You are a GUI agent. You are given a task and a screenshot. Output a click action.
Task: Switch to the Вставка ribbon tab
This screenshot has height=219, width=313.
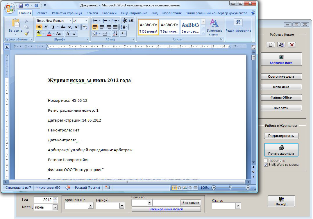(x=41, y=13)
